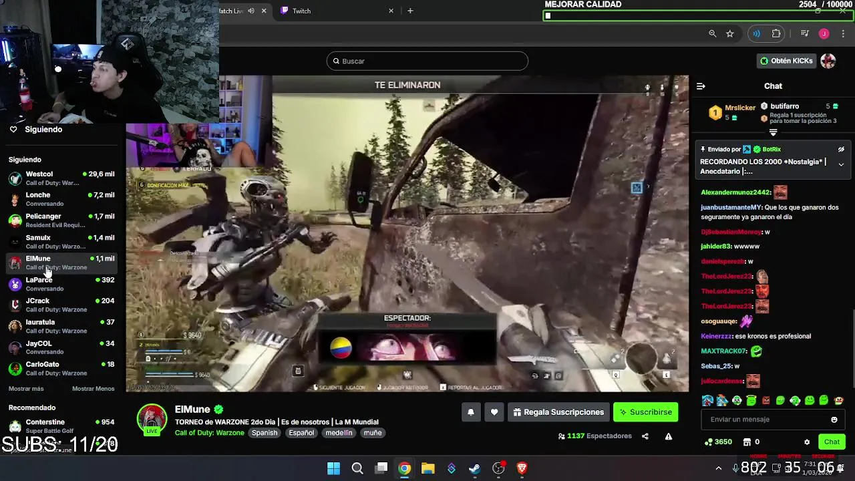
Task: Open Chrome three-dot menu
Action: 843,33
